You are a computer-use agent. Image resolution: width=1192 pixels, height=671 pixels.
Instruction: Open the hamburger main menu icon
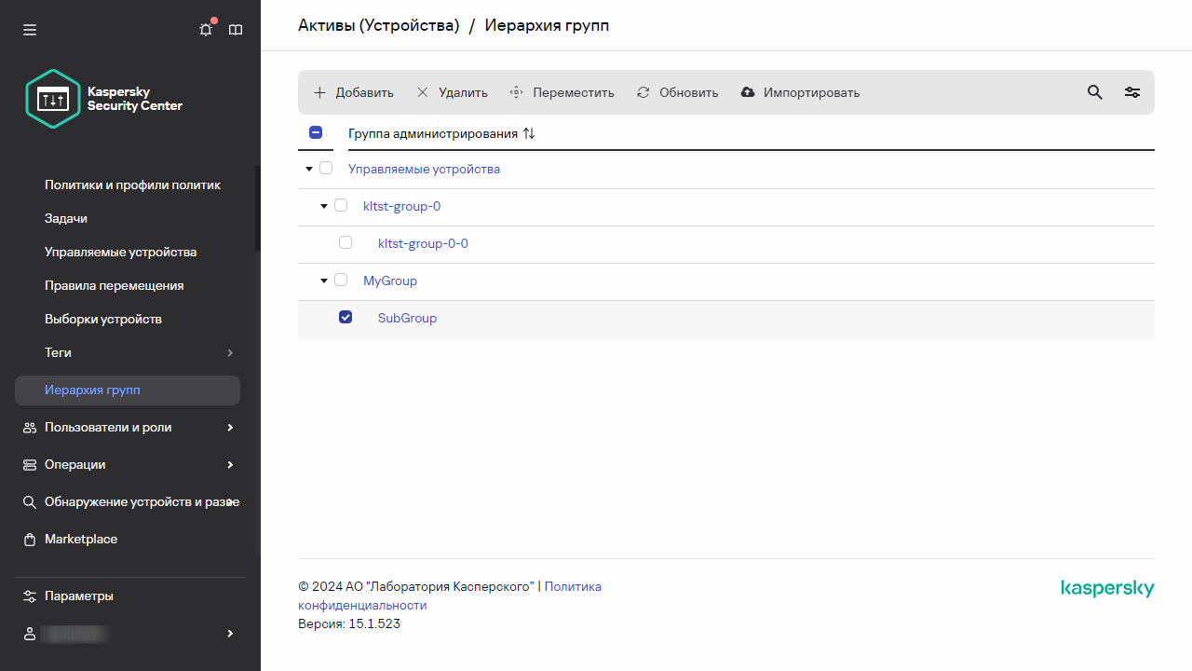30,30
